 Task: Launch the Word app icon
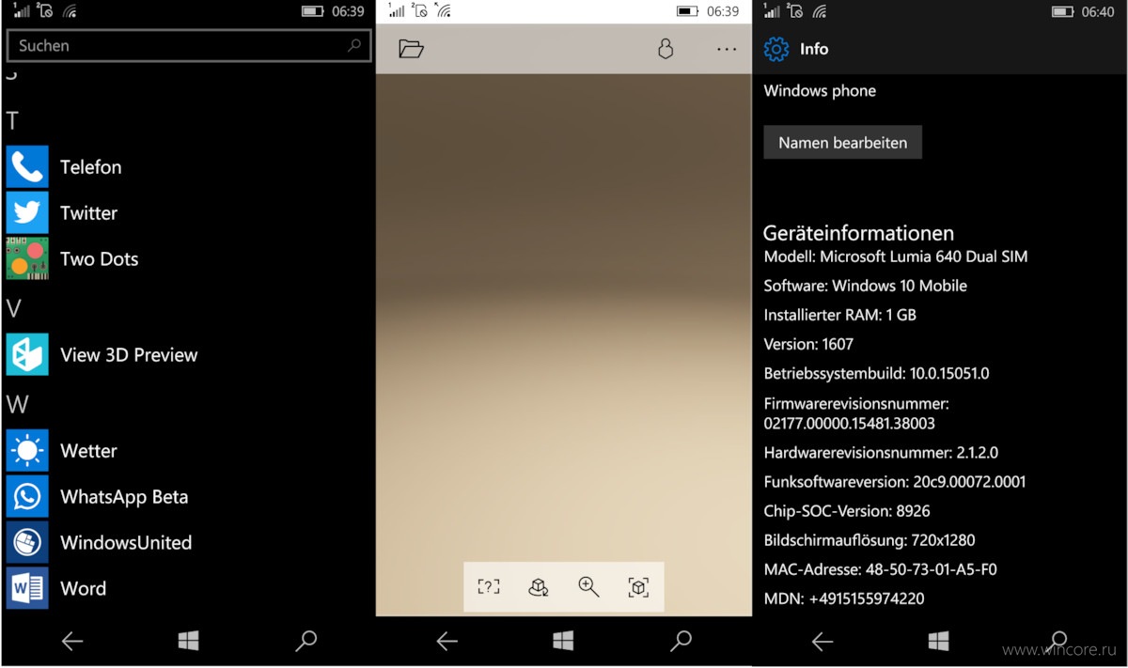click(27, 588)
